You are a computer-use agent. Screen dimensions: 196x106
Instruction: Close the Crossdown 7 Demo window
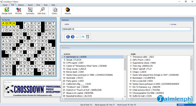pyautogui.click(x=192, y=1)
